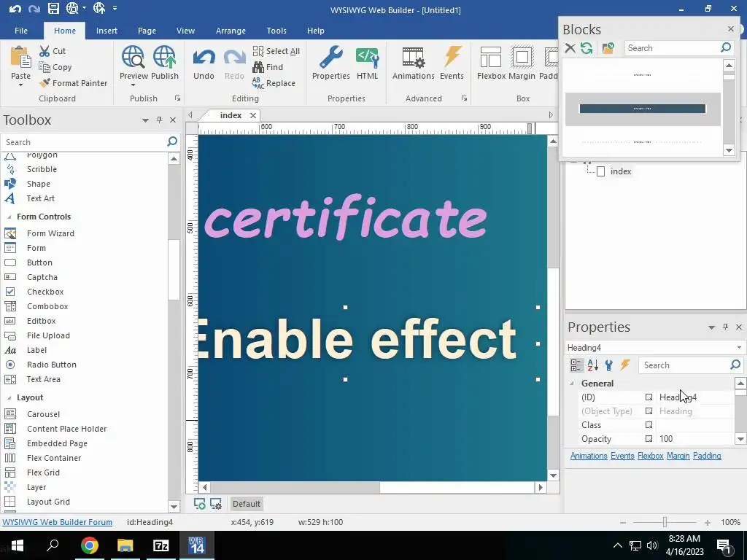Open Chrome from the taskbar
The image size is (747, 560).
coord(89,545)
